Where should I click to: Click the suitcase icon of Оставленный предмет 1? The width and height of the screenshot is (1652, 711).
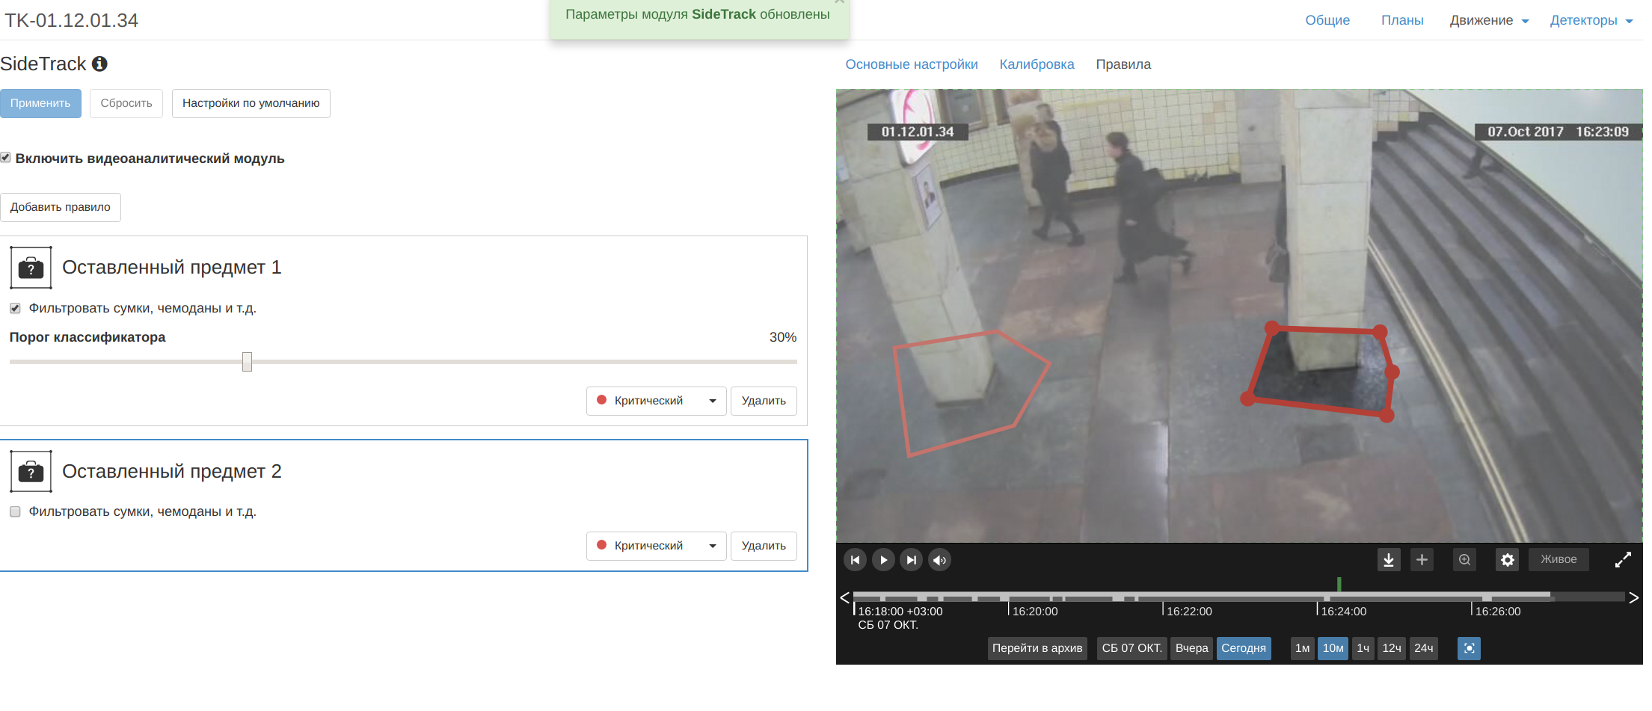point(31,268)
